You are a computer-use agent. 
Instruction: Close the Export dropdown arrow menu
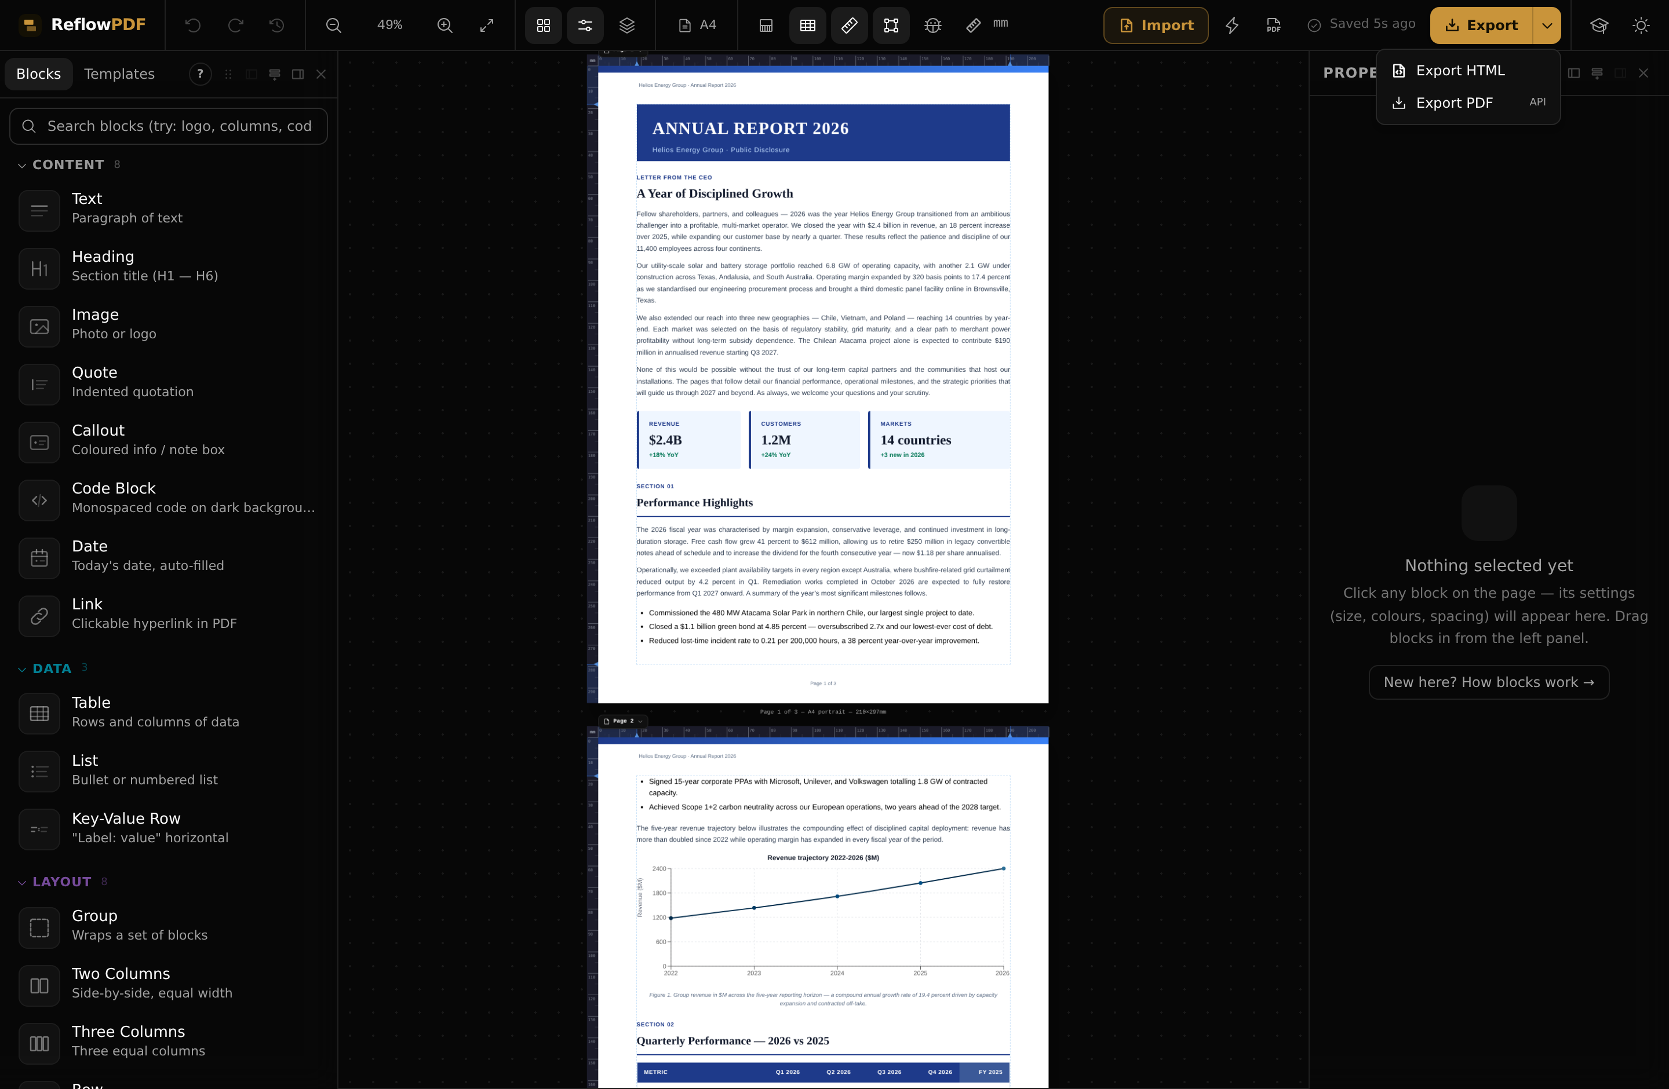tap(1547, 25)
